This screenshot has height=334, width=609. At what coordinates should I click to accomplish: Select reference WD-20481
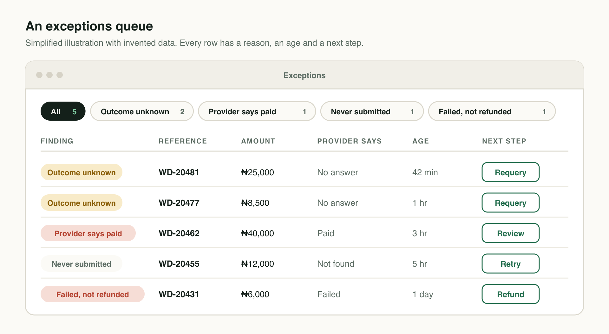[179, 172]
